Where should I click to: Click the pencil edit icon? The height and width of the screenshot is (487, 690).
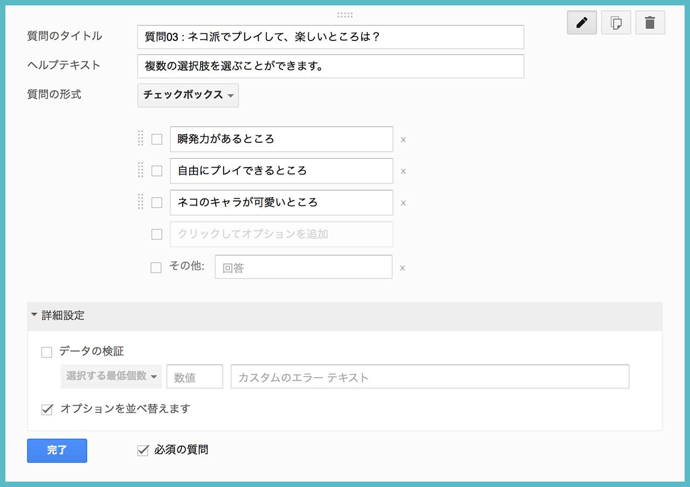[582, 23]
